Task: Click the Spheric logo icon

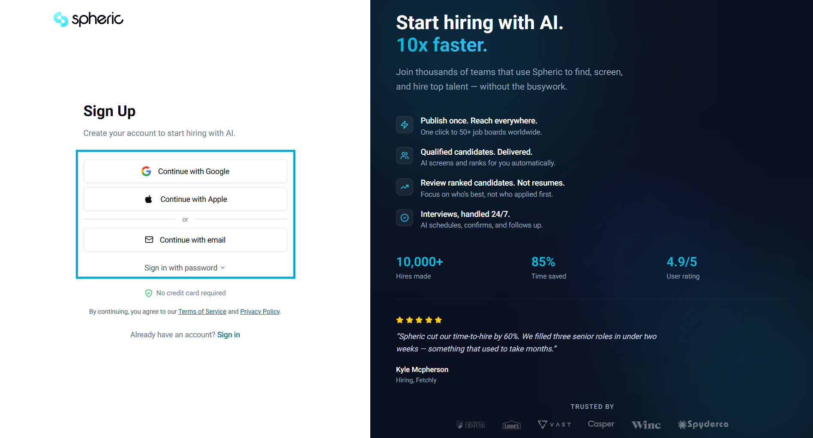Action: (x=61, y=19)
